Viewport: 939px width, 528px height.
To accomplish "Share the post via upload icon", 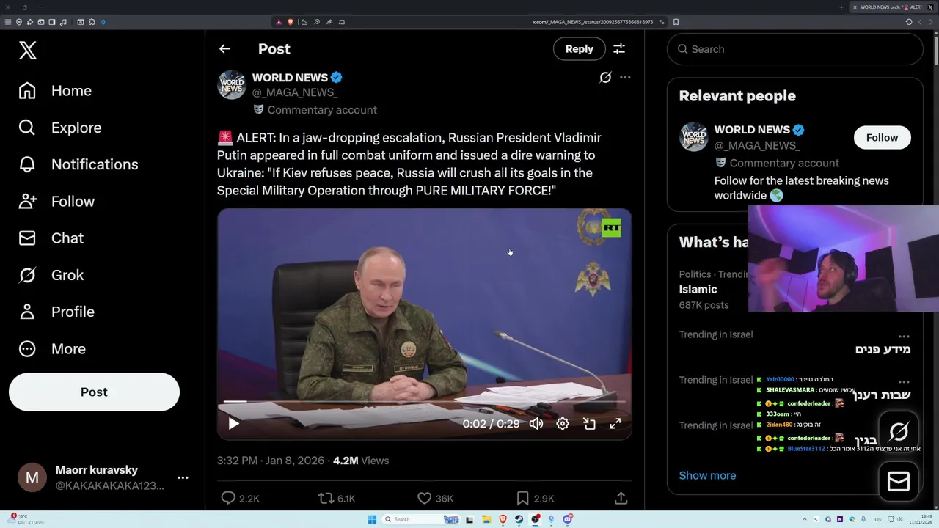I will click(x=621, y=498).
